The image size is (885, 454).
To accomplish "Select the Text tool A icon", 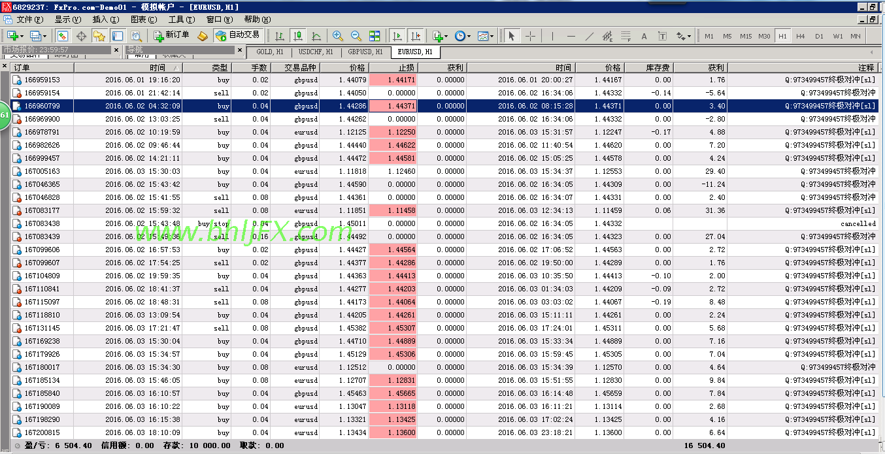I will pyautogui.click(x=644, y=36).
